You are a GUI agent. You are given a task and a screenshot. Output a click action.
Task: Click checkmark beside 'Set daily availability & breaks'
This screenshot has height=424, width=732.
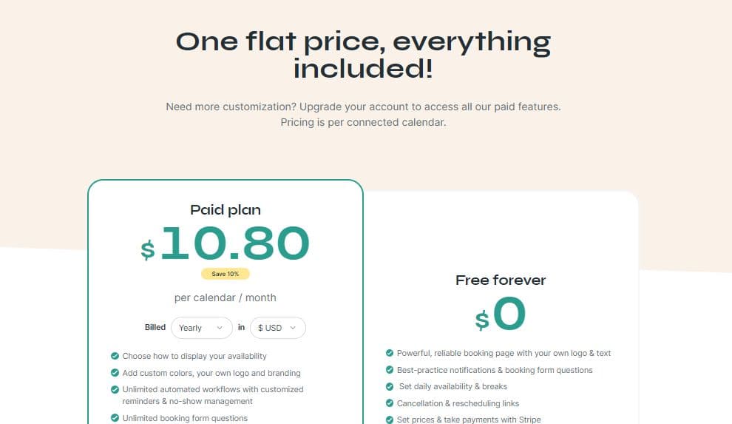point(390,386)
